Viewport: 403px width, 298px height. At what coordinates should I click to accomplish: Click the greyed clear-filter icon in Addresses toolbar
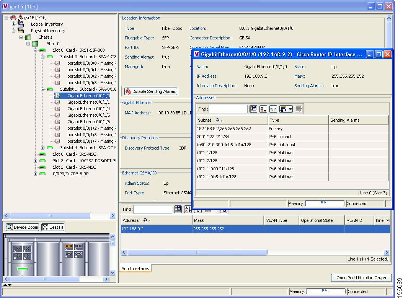(299, 109)
